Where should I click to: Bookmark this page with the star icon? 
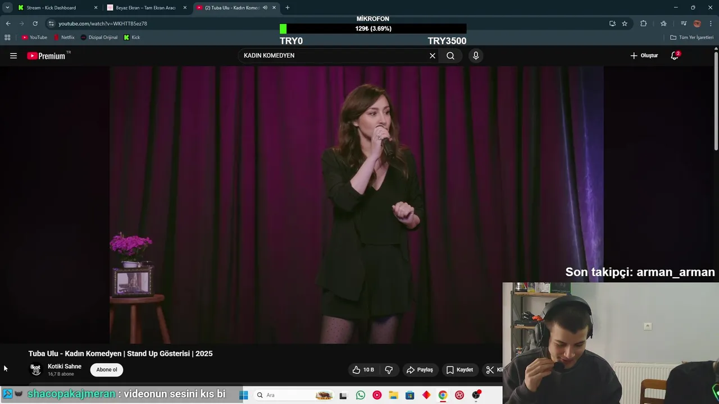coord(625,24)
